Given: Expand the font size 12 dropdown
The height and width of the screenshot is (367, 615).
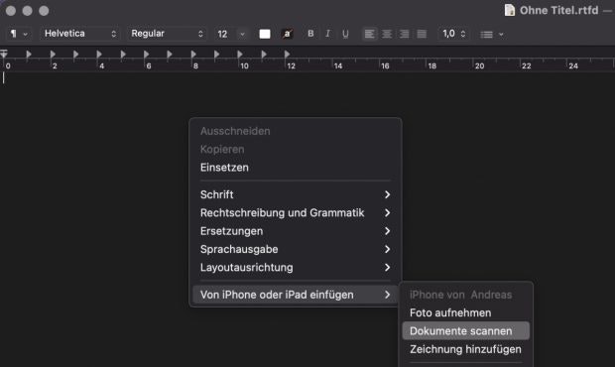Looking at the screenshot, I should tap(242, 34).
